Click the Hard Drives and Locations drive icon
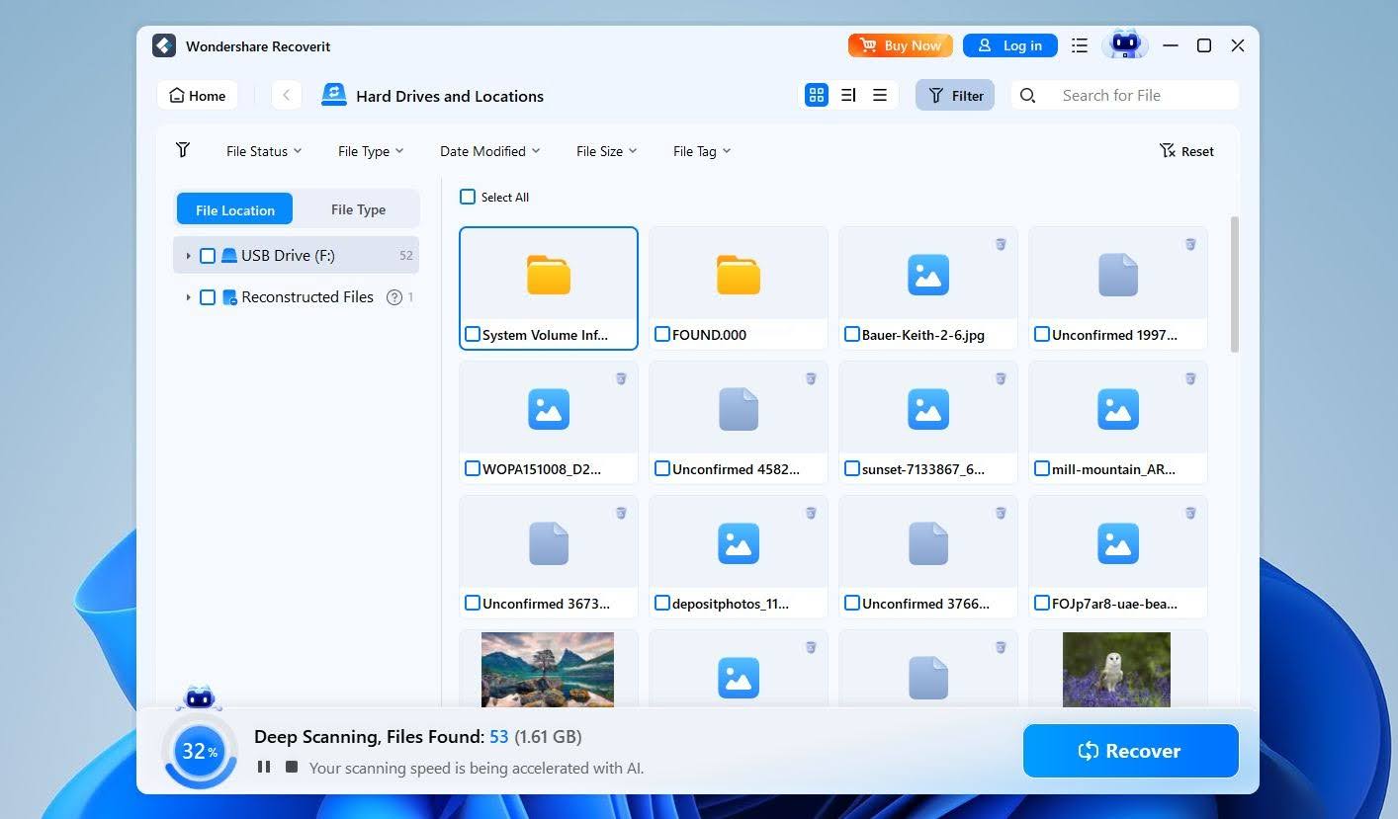 tap(334, 95)
